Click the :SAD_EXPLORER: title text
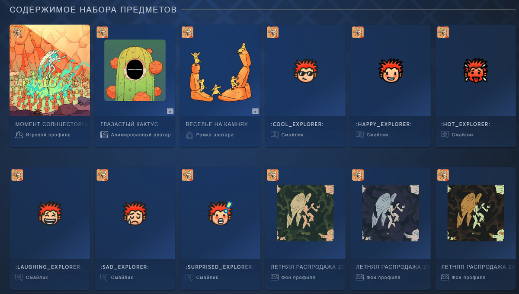This screenshot has height=294, width=519. coord(125,267)
